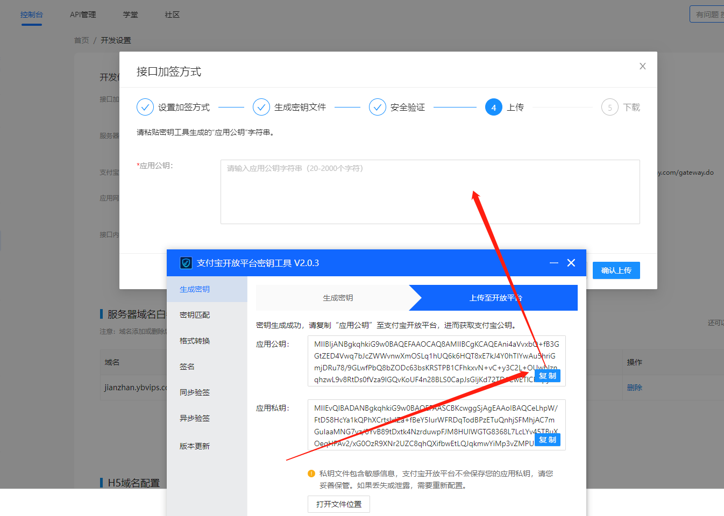Viewport: 724px width, 516px height.
Task: Click the 安全验证 step label
Action: (408, 107)
